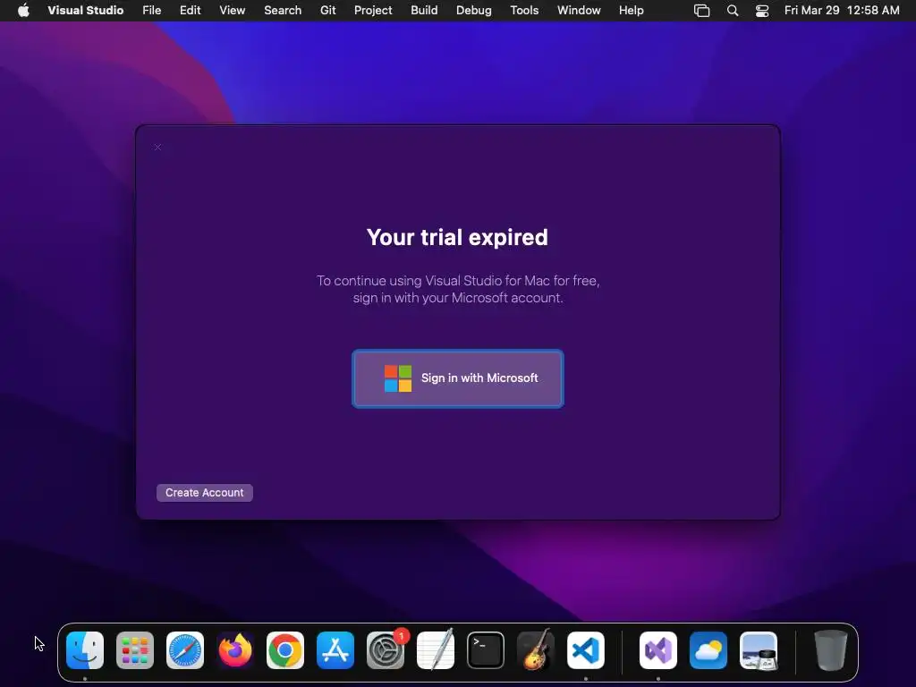Viewport: 916px width, 687px height.
Task: Open the Tools menu
Action: coord(524,11)
